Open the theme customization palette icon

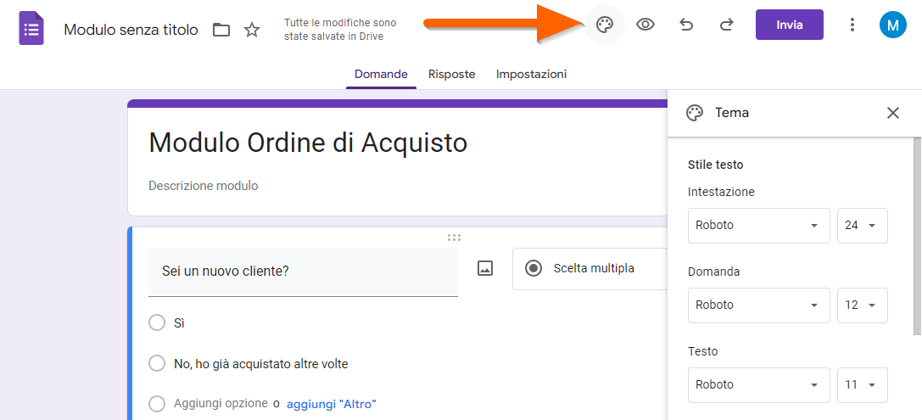pos(604,25)
